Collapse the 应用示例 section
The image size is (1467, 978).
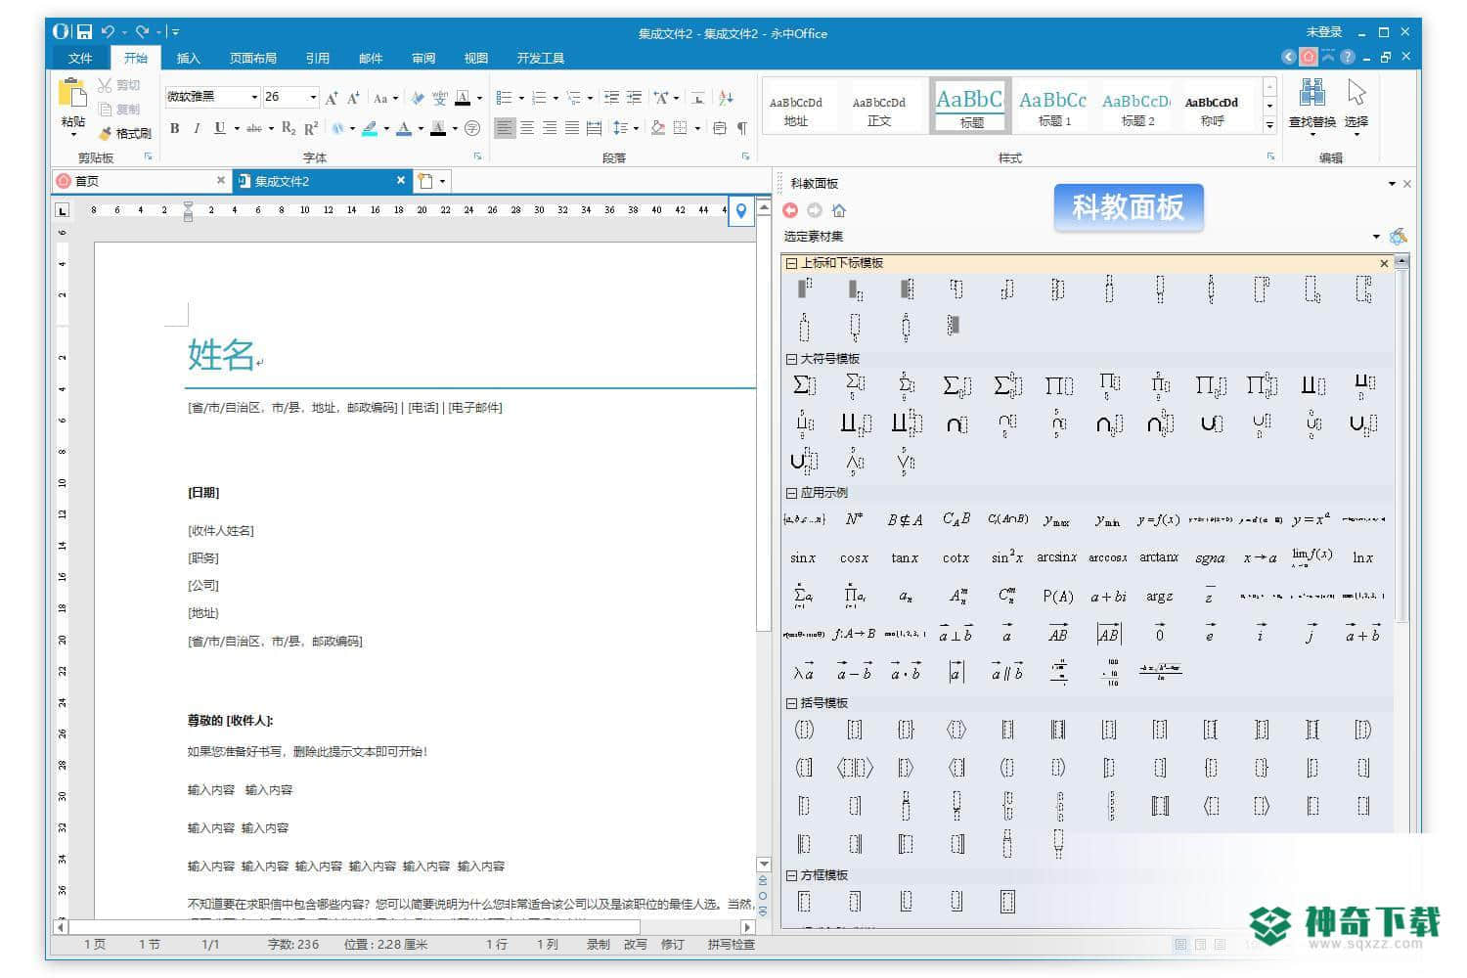tap(791, 493)
